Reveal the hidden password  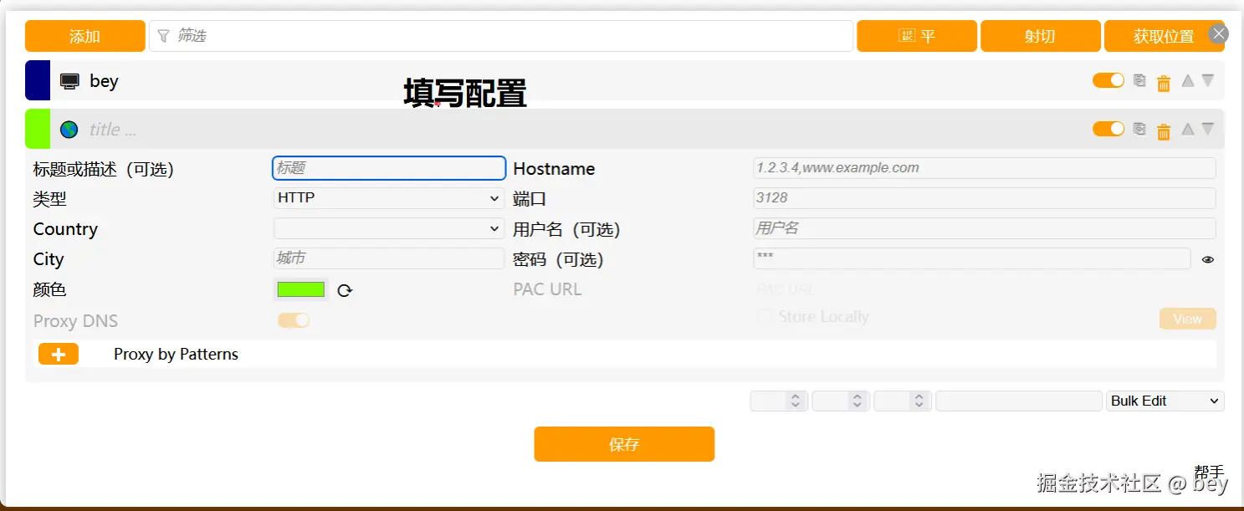(1207, 259)
